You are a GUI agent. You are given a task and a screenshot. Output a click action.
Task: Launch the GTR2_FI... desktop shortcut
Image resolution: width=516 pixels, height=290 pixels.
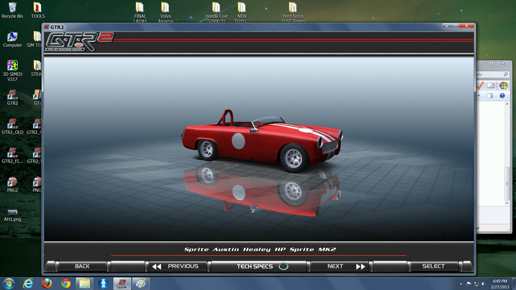(12, 155)
